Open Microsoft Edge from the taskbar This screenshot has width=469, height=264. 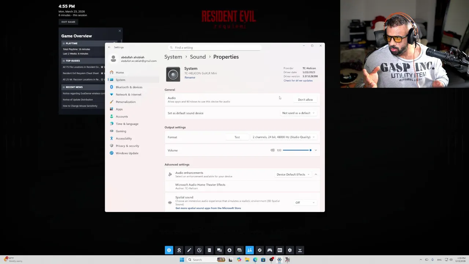[x=255, y=260]
